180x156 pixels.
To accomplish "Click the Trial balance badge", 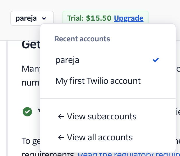I will 105,17.
